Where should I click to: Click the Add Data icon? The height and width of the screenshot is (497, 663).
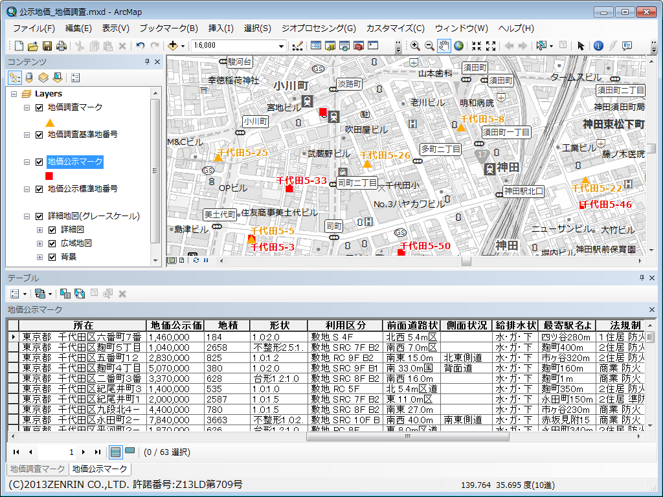172,46
